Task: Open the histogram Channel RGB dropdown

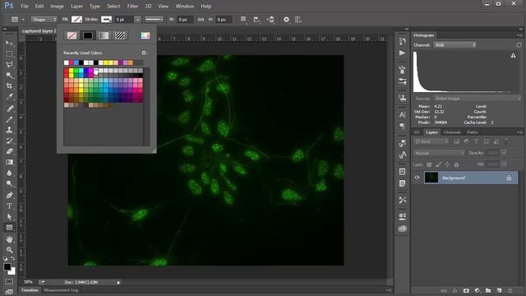Action: 454,44
